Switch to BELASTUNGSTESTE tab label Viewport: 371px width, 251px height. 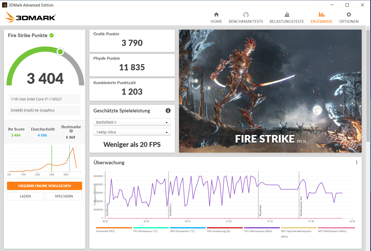pyautogui.click(x=287, y=22)
